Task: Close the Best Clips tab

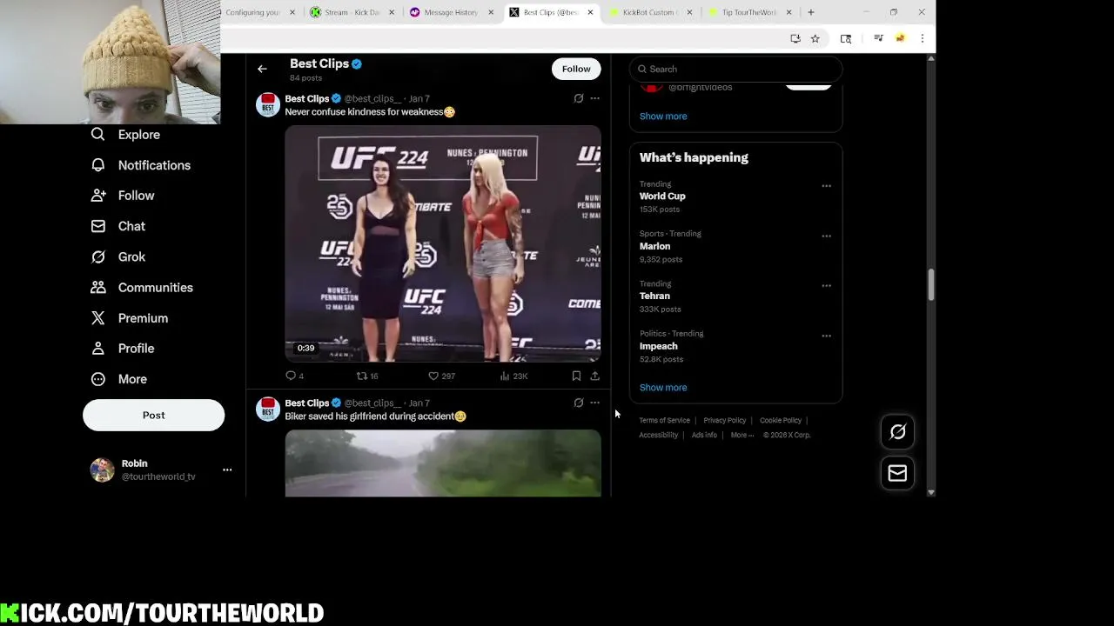Action: (x=591, y=12)
